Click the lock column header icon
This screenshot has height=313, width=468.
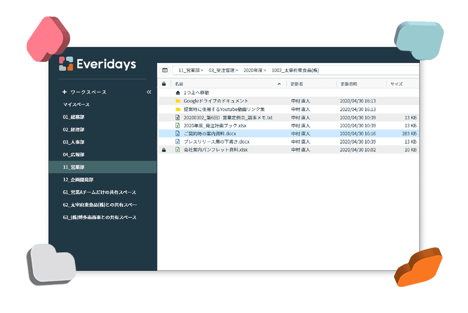pos(164,84)
